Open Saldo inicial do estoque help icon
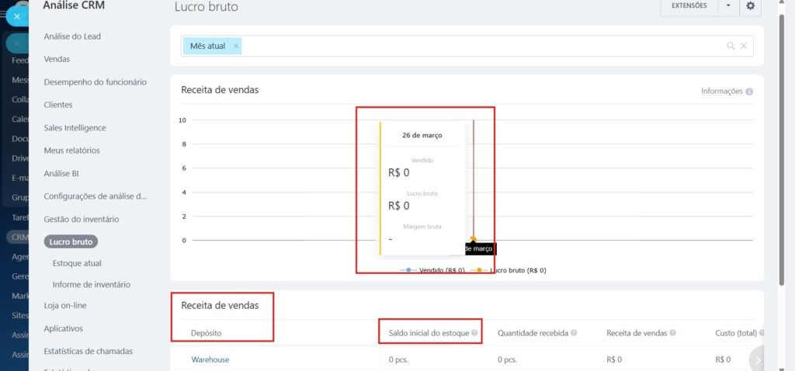Image resolution: width=795 pixels, height=371 pixels. pos(474,333)
